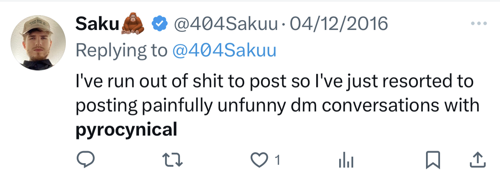This screenshot has height=185, width=500.
Task: Click the bold word pyrocynical
Action: click(x=126, y=129)
